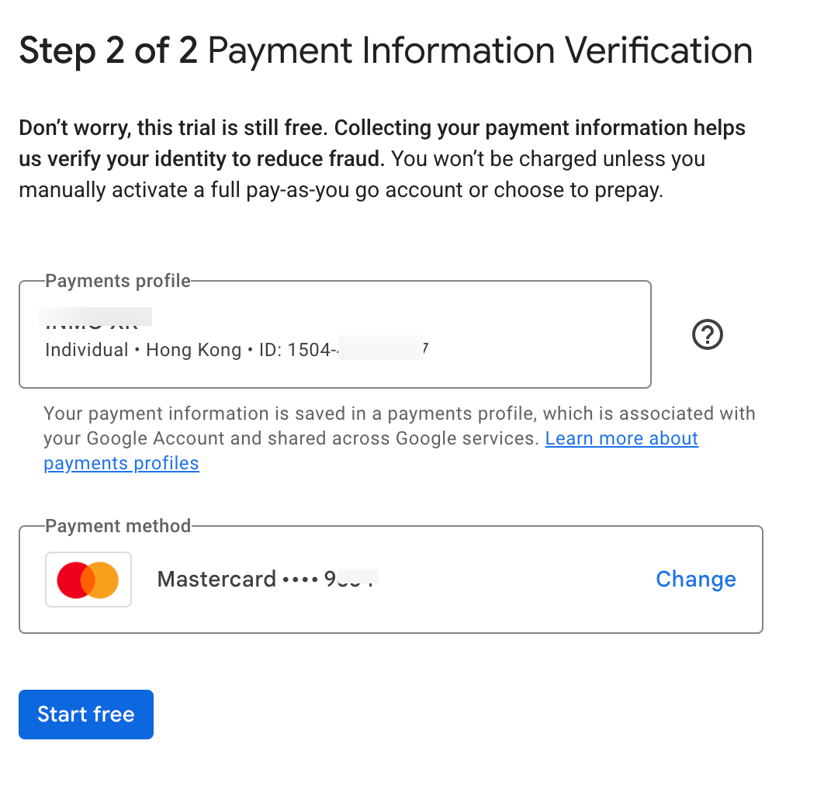The height and width of the screenshot is (796, 824).
Task: Click the Individual Hong Kong profile text
Action: pos(143,350)
